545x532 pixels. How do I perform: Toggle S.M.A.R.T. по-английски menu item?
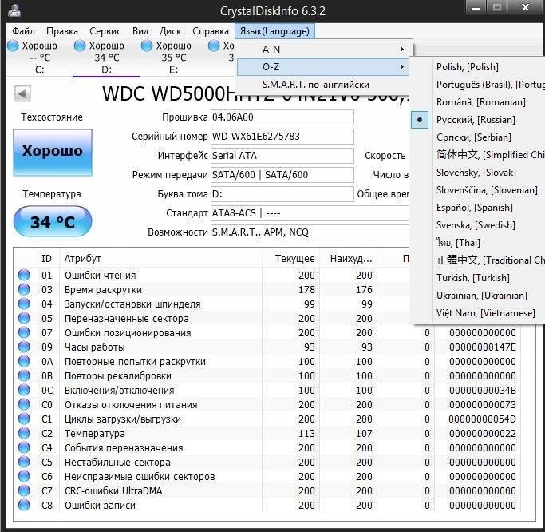[323, 85]
